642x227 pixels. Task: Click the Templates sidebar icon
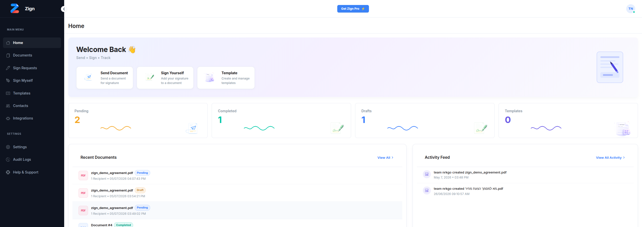(8, 93)
